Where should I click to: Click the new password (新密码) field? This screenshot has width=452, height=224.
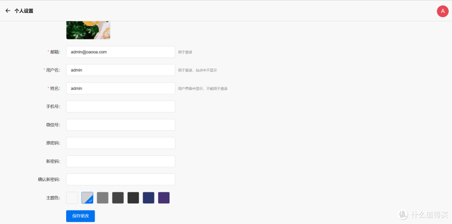(x=121, y=161)
